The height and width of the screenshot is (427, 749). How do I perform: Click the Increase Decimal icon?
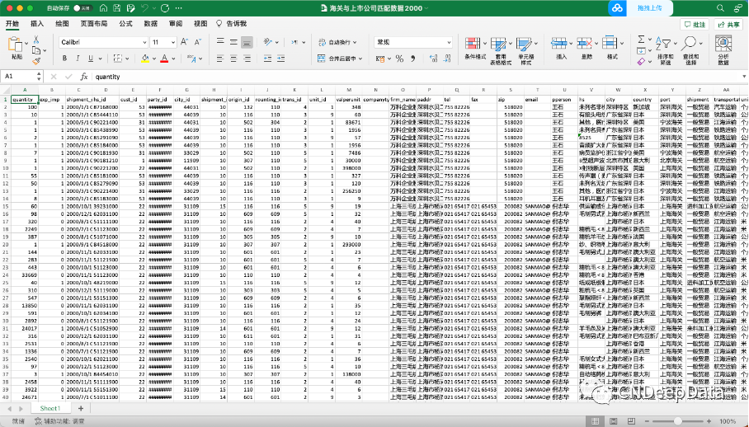[433, 59]
